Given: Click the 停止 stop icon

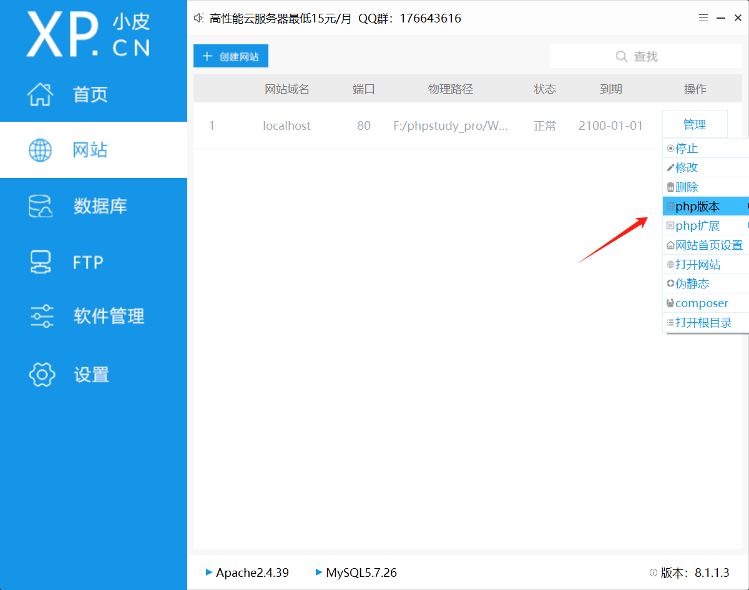Looking at the screenshot, I should (x=670, y=149).
